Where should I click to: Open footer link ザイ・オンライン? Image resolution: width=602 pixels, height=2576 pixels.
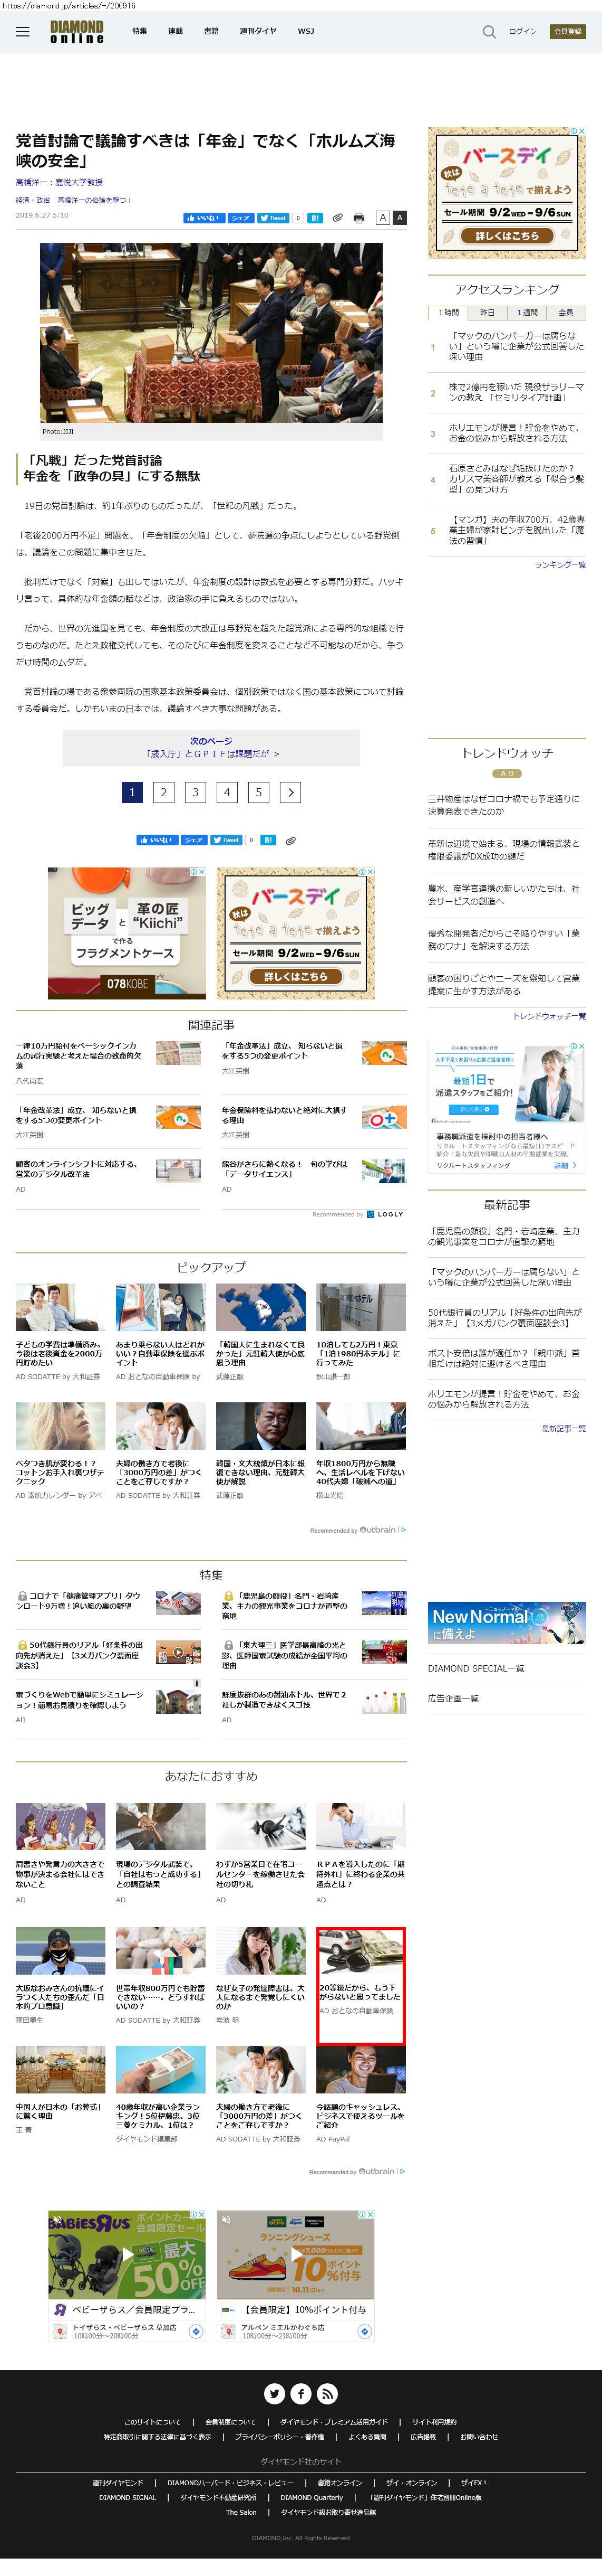(411, 2482)
